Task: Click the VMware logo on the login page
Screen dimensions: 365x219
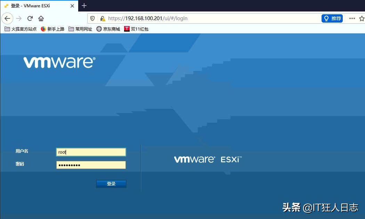Action: click(58, 63)
